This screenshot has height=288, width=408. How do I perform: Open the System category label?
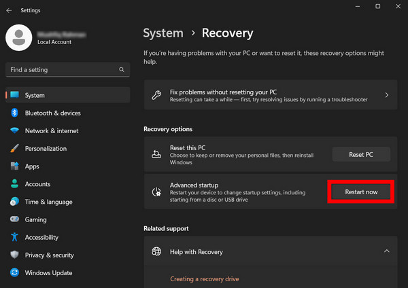click(x=35, y=95)
